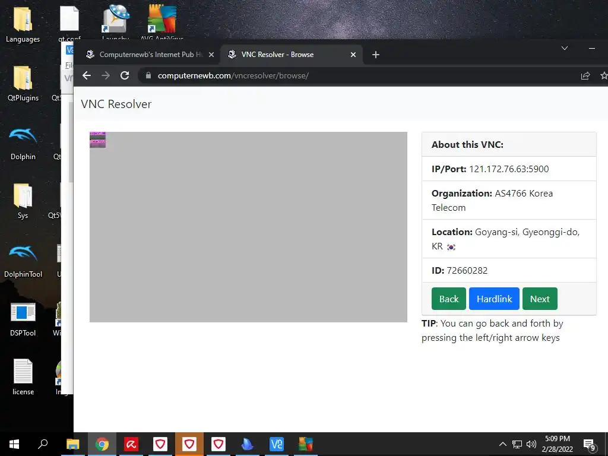Select the VNC Resolver - Browse tab

click(291, 55)
